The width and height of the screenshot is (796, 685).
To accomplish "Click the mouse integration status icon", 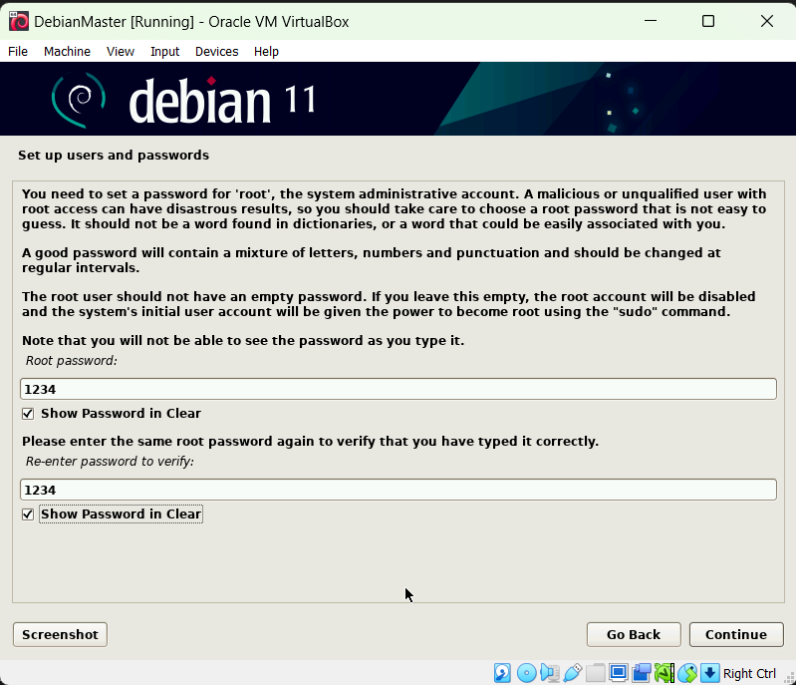I will (x=687, y=673).
